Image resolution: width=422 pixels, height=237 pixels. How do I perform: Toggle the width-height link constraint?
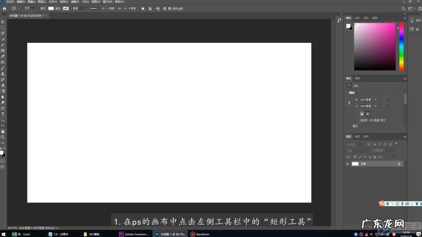349,103
